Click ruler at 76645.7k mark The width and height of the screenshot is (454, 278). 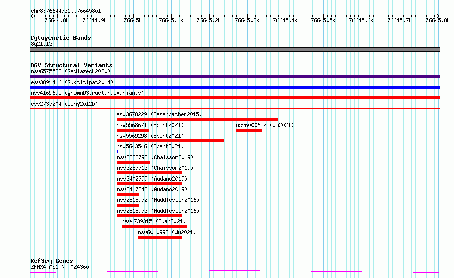click(400, 20)
